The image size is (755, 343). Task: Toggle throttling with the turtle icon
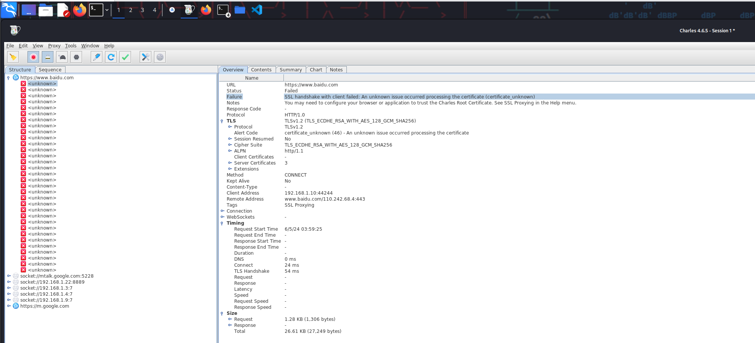pos(62,57)
